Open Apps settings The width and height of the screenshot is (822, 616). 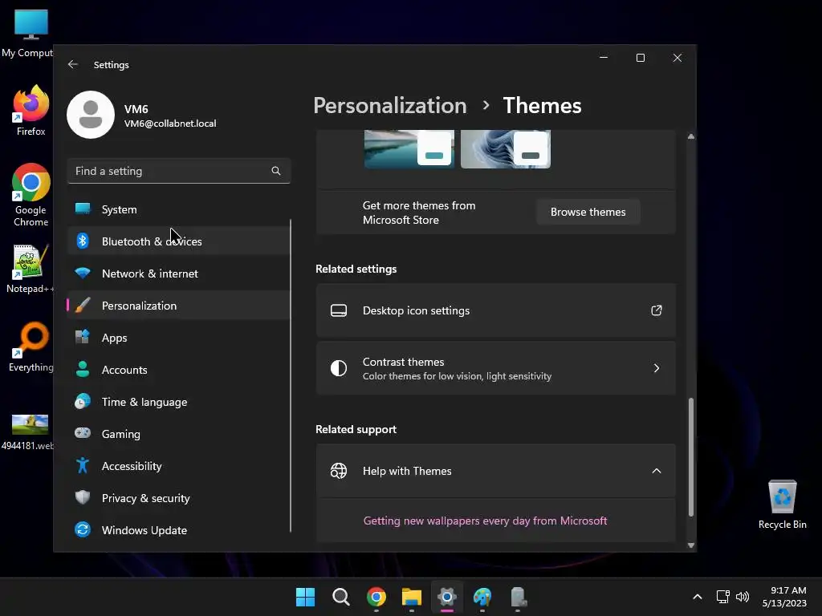coord(179,338)
